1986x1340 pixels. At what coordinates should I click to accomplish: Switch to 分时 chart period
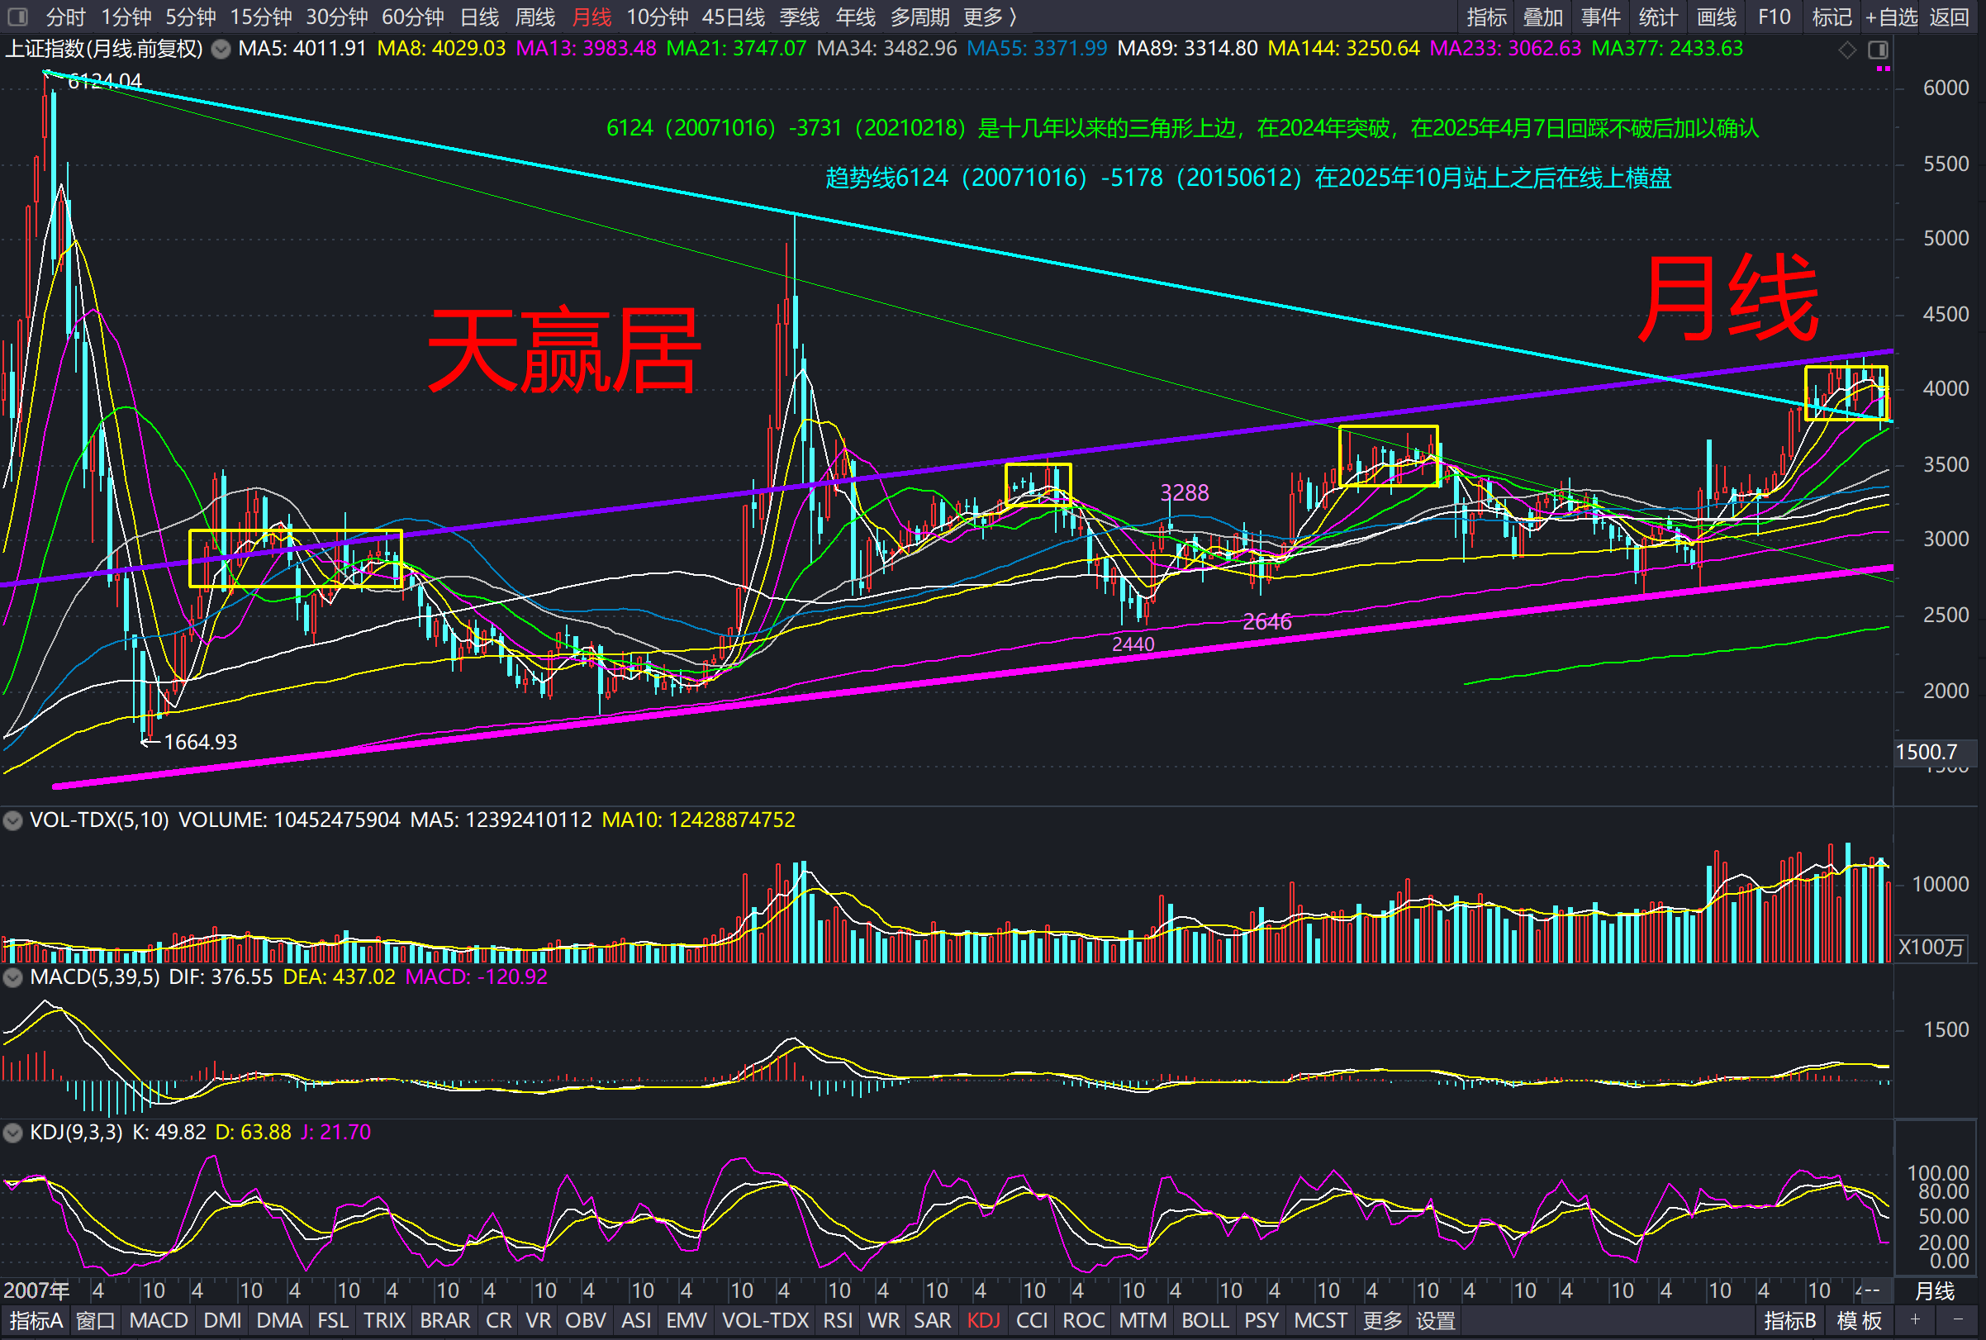tap(66, 17)
